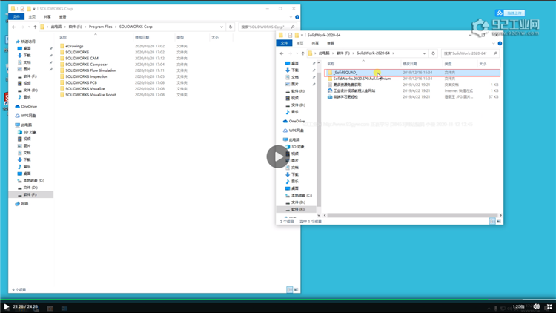
Task: Select SOLIDWORKS Visualize Boost folder
Action: click(x=90, y=95)
